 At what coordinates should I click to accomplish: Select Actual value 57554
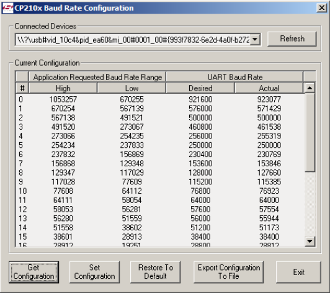point(269,209)
